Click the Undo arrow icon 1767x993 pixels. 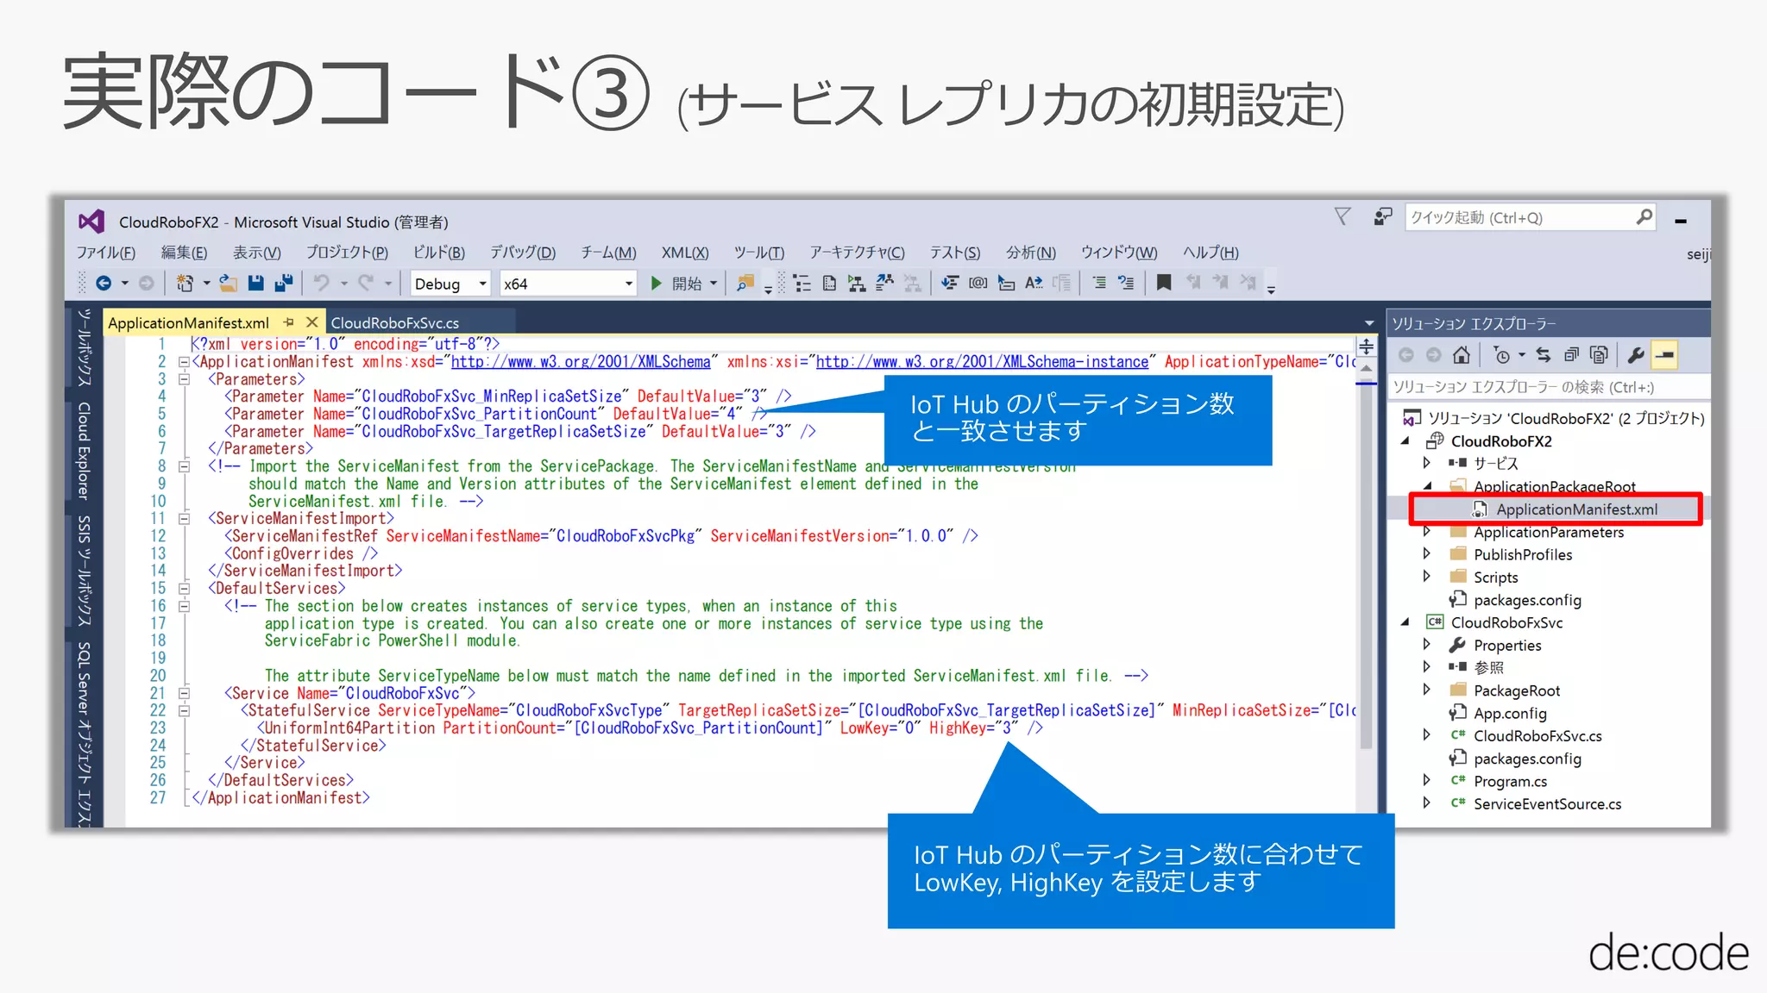point(322,283)
